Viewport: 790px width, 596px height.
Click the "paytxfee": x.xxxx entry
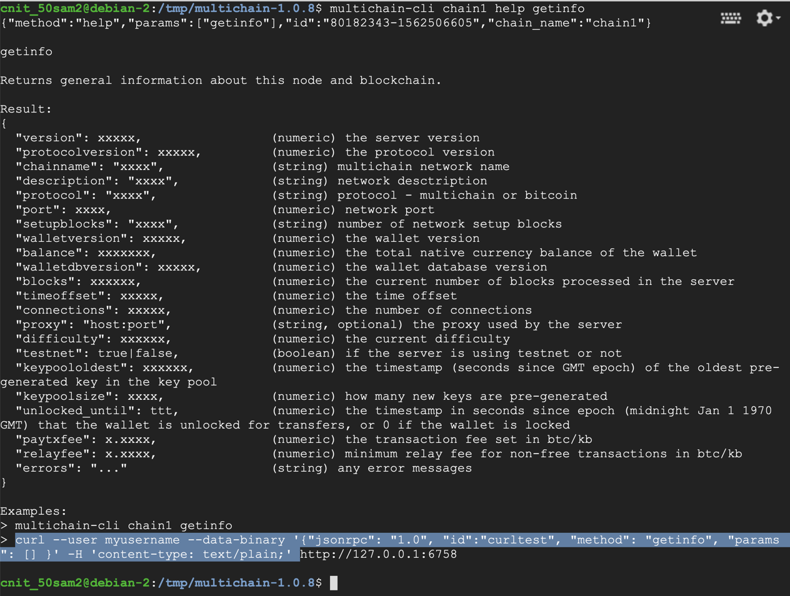click(86, 439)
